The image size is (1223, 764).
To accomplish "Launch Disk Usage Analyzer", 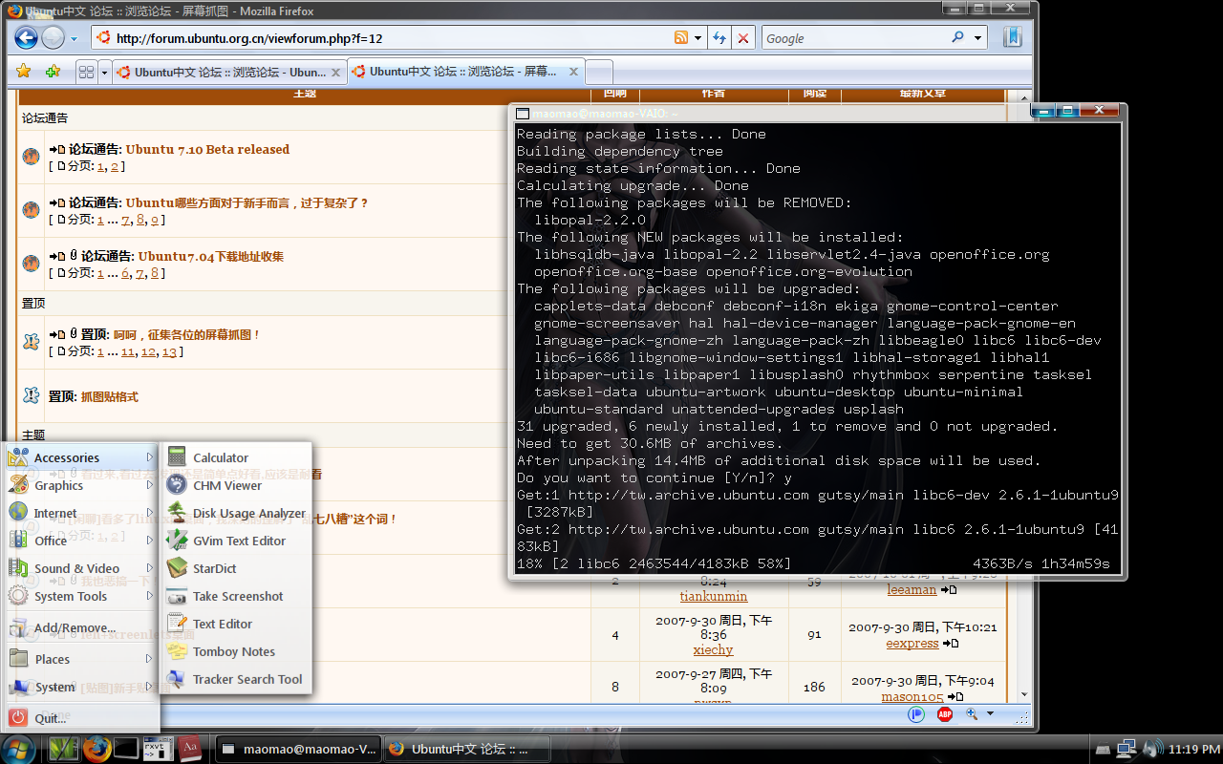I will 236,513.
